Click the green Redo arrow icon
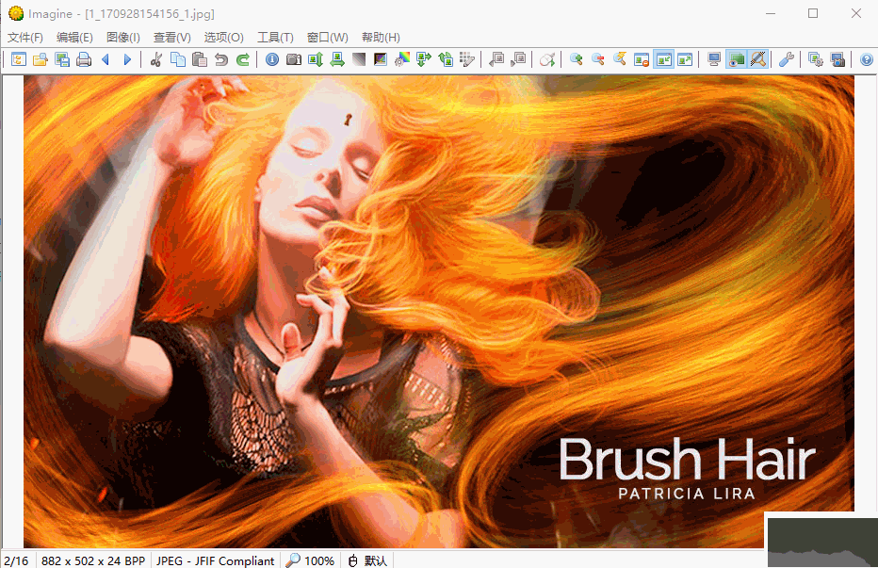Screen dimensions: 878x568 pyautogui.click(x=243, y=59)
